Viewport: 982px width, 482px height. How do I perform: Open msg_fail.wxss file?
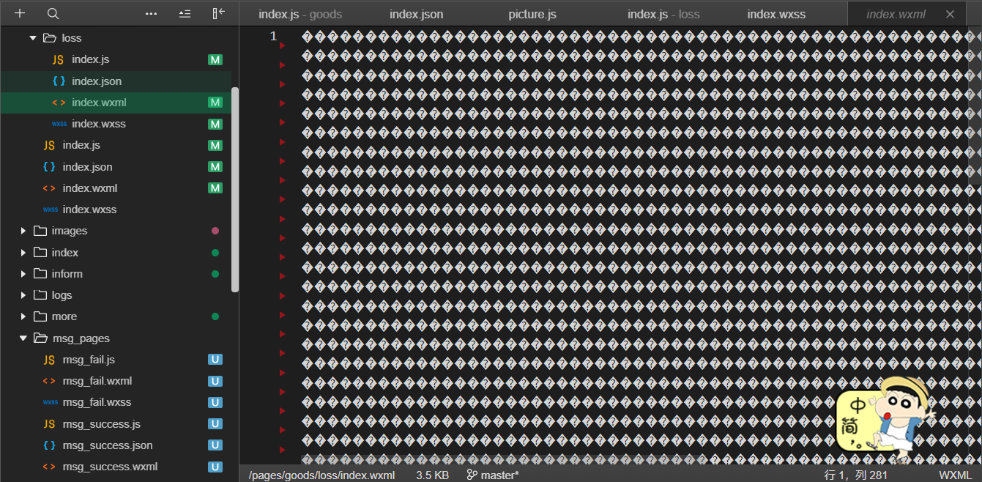tap(97, 402)
